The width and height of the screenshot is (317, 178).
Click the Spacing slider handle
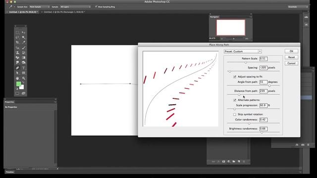tap(230, 71)
